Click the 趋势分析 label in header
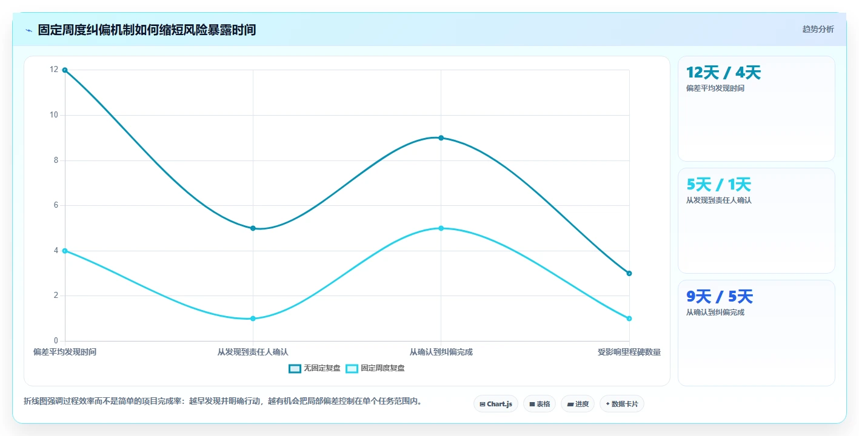859x436 pixels. (x=818, y=29)
